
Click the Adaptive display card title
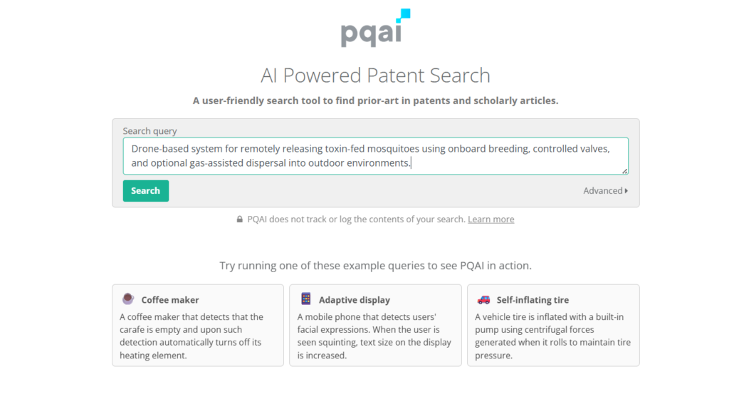[x=355, y=300]
